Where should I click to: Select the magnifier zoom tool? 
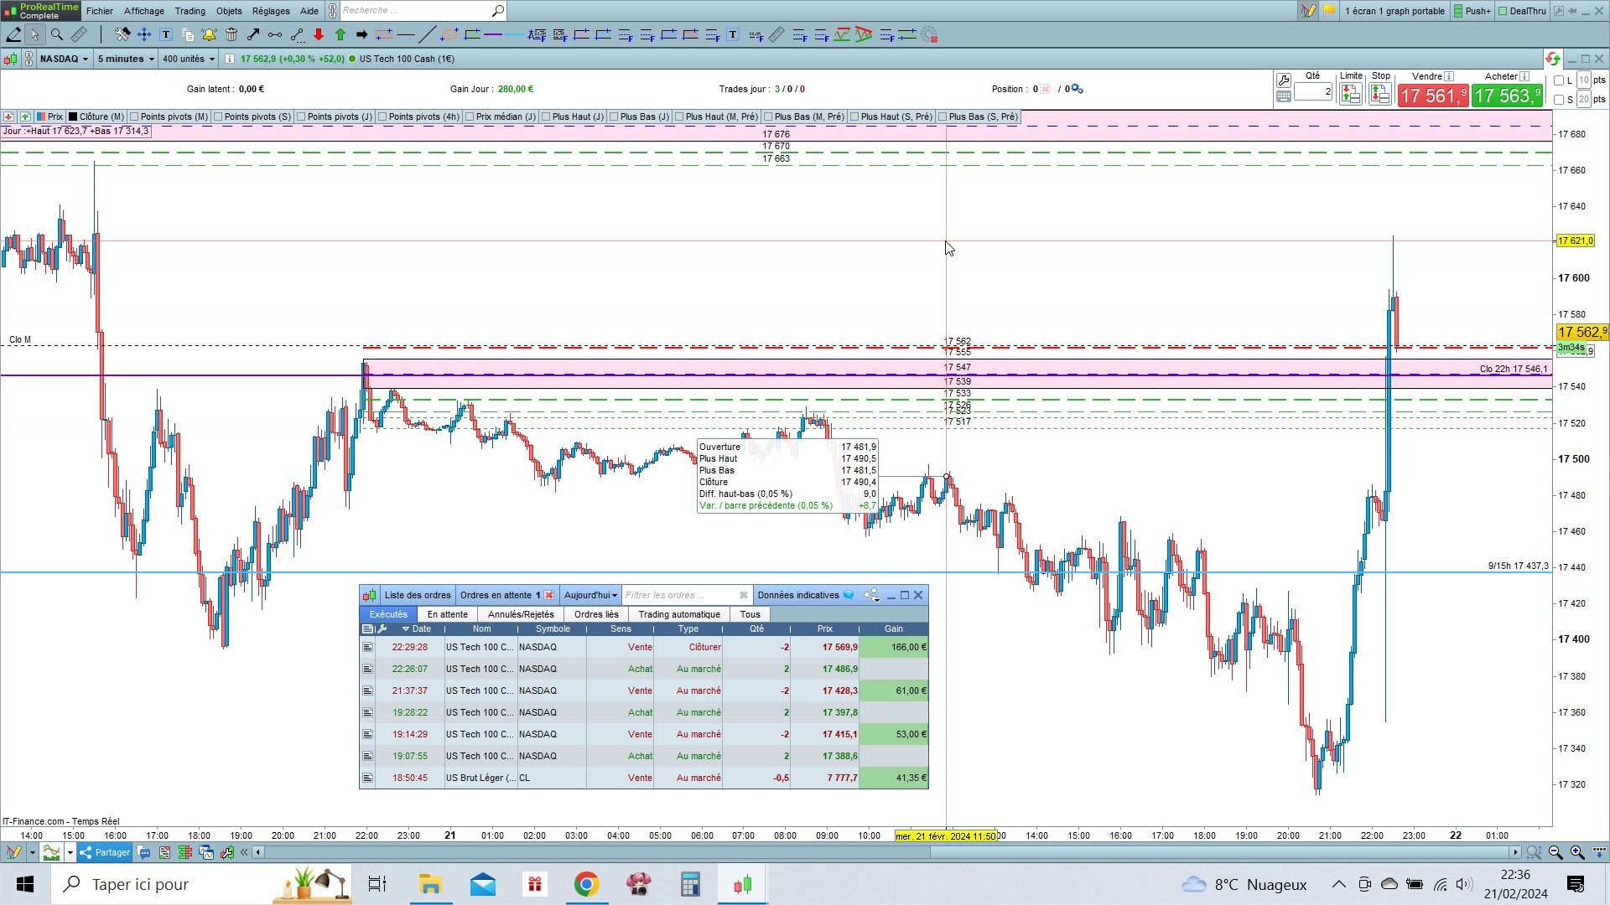(x=57, y=34)
